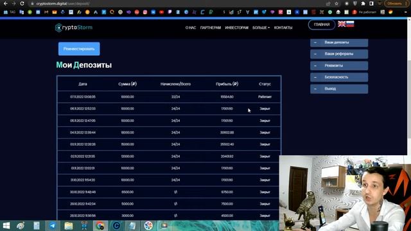
Task: Open the dark blue 'C' app in taskbar
Action: click(x=116, y=225)
